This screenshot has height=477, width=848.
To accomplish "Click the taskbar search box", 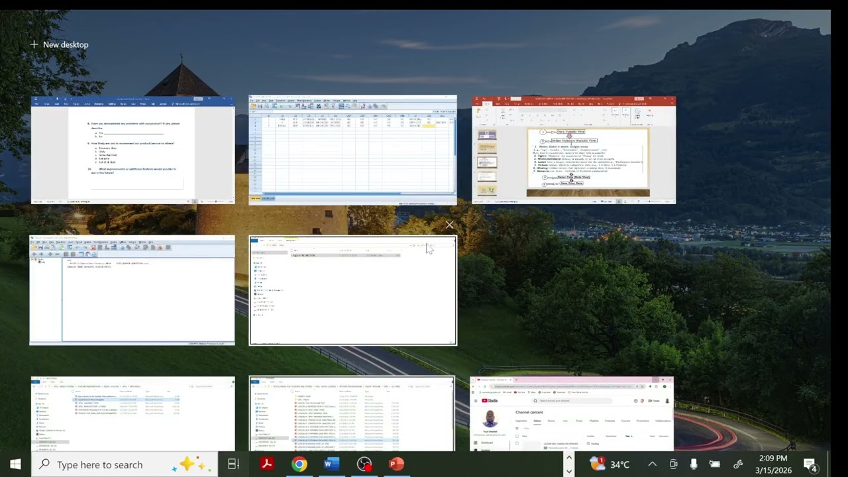I will pyautogui.click(x=124, y=464).
